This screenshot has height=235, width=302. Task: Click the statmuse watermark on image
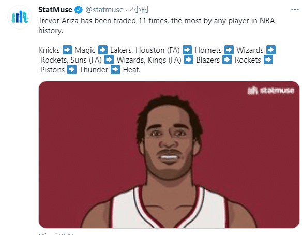(x=271, y=90)
